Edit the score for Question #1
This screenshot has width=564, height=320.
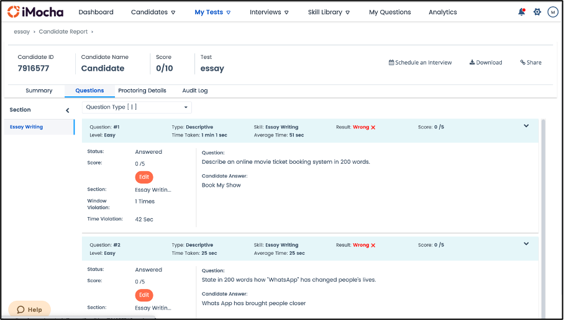(x=144, y=177)
